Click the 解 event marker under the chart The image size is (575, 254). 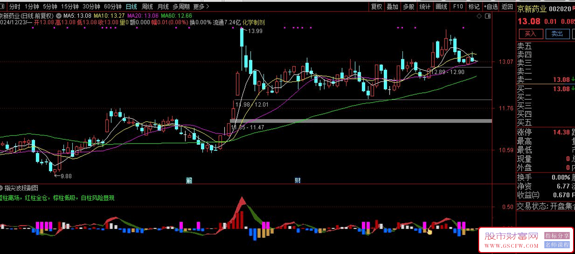(189, 180)
